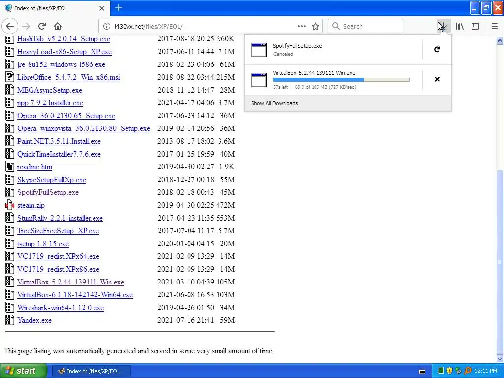Download npp.7.9.2.Installer.exe

click(x=50, y=103)
